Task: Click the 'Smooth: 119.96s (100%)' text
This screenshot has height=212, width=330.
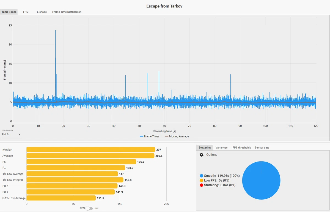Action: 222,176
